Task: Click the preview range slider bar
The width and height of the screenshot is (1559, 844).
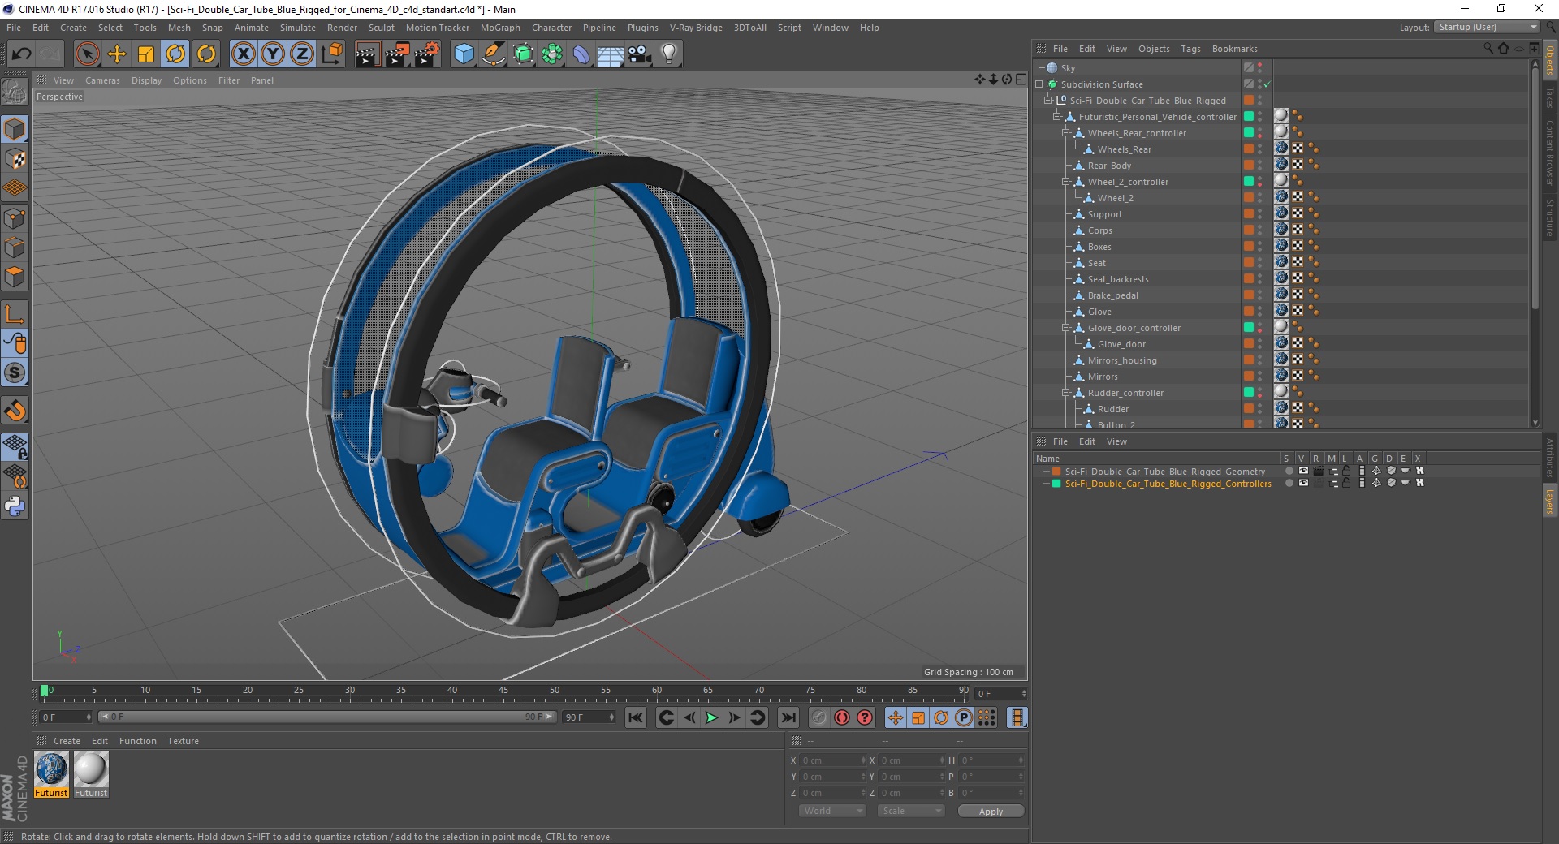Action: (x=326, y=717)
